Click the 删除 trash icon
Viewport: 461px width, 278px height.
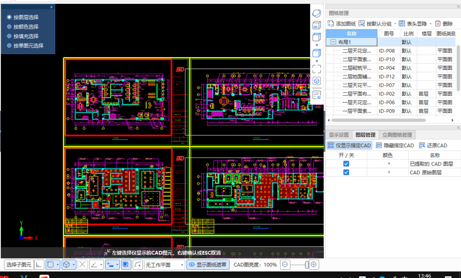click(438, 23)
